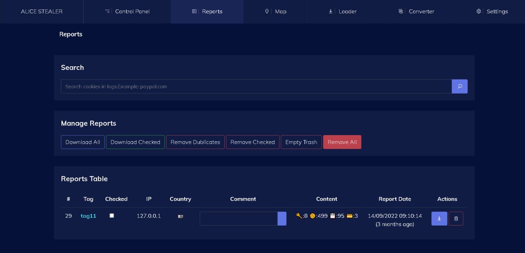The width and height of the screenshot is (525, 253).
Task: Open the tag11 link
Action: 88,216
